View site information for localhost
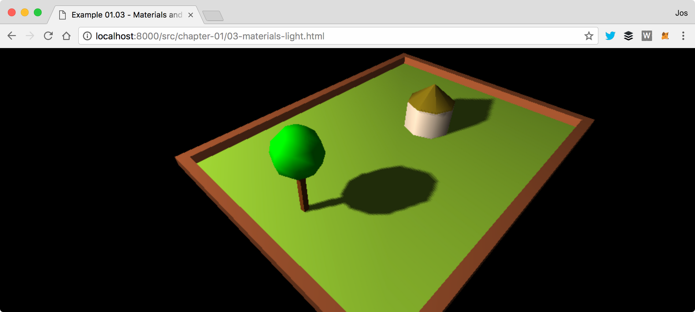The height and width of the screenshot is (312, 695). tap(87, 36)
